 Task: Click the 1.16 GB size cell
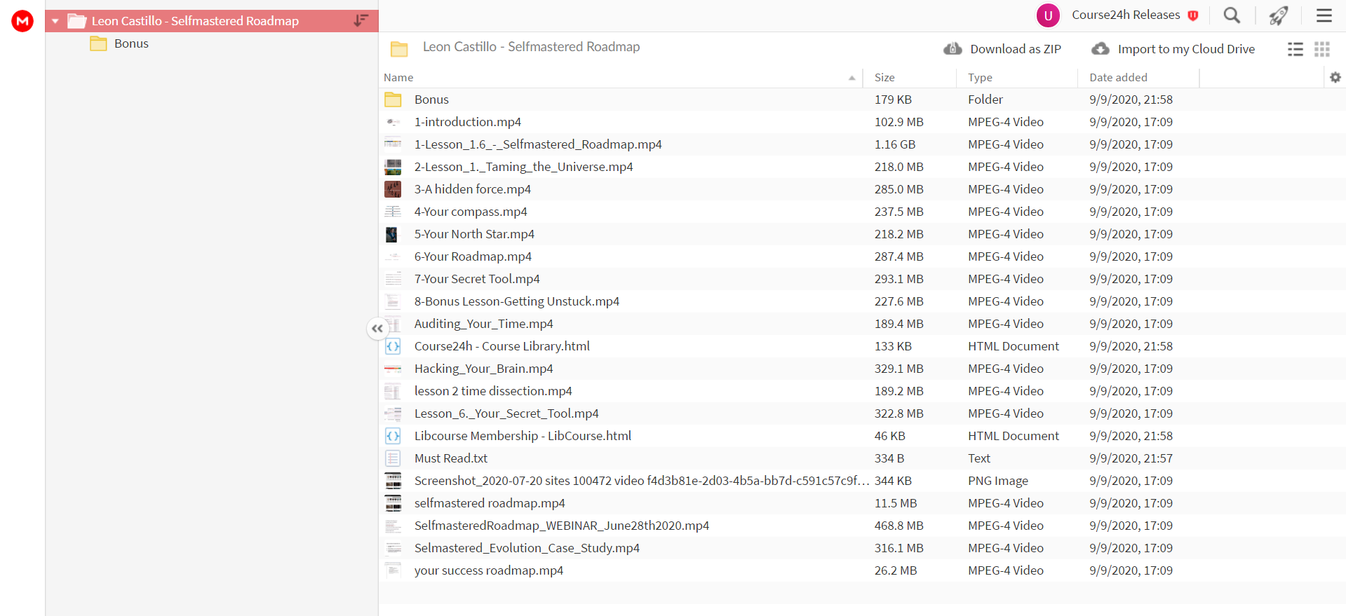(895, 144)
